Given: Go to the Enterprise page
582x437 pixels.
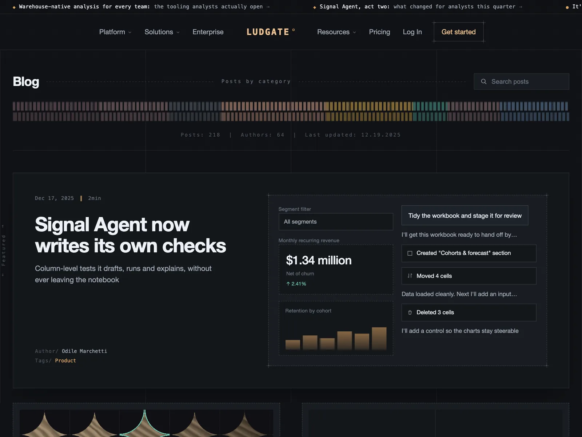Looking at the screenshot, I should point(208,32).
